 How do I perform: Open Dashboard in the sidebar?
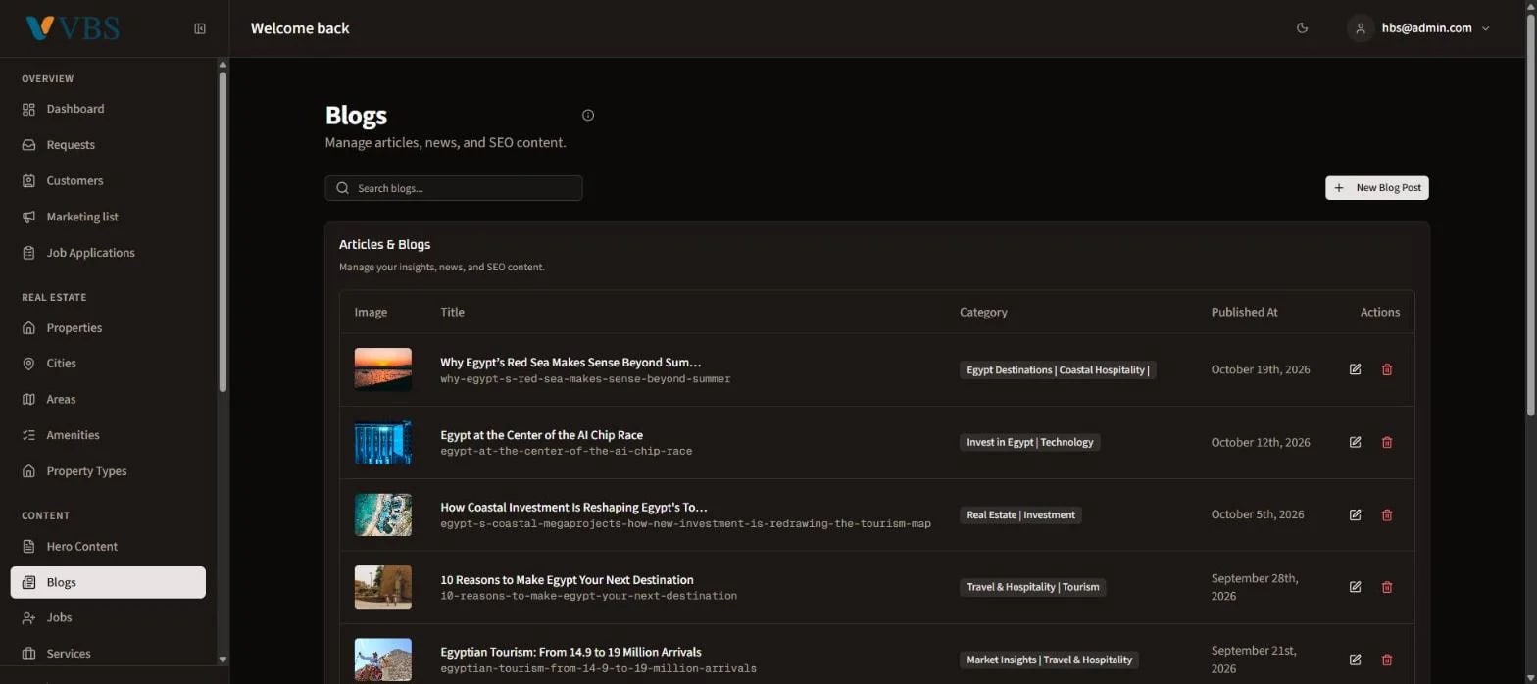108,109
